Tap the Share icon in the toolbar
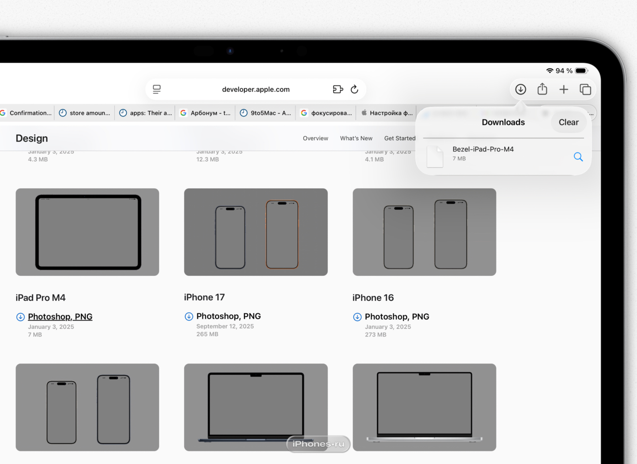637x464 pixels. point(542,89)
